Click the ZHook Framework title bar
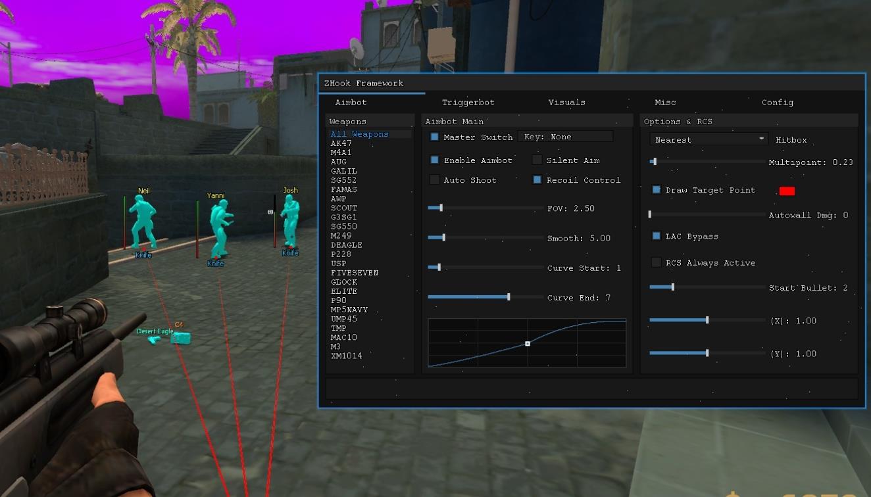The width and height of the screenshot is (871, 497). [591, 83]
